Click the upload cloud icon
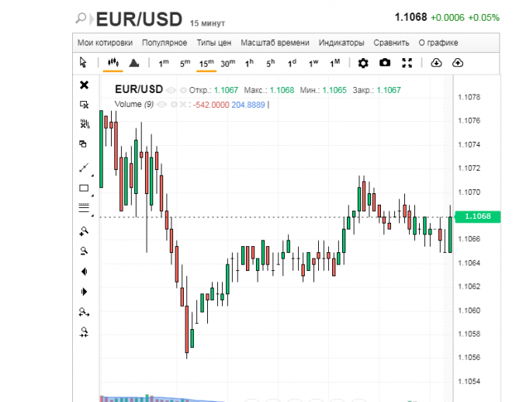 (458, 63)
